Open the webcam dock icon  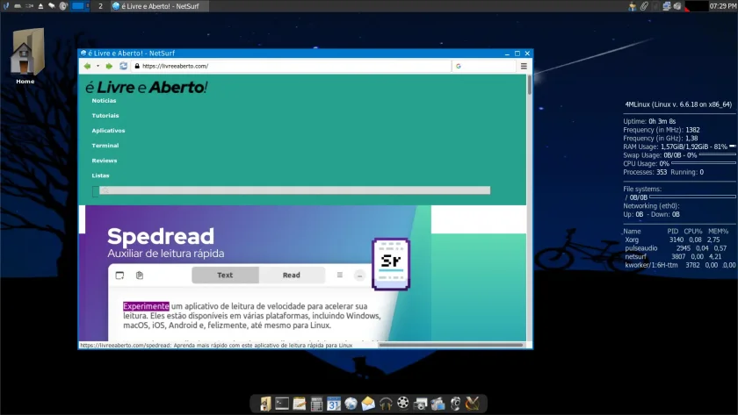click(x=455, y=404)
